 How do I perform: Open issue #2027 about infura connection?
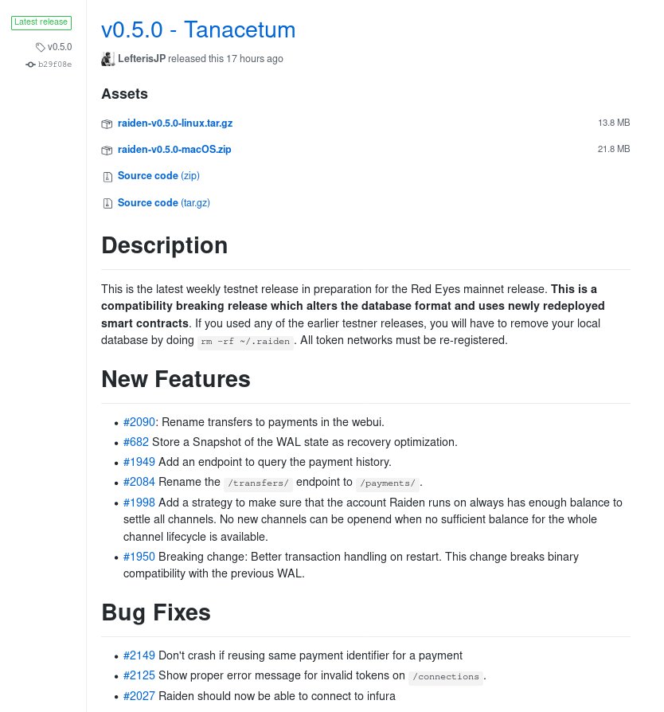tap(139, 696)
